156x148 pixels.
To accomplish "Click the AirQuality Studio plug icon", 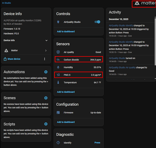I will [x=58, y=22].
